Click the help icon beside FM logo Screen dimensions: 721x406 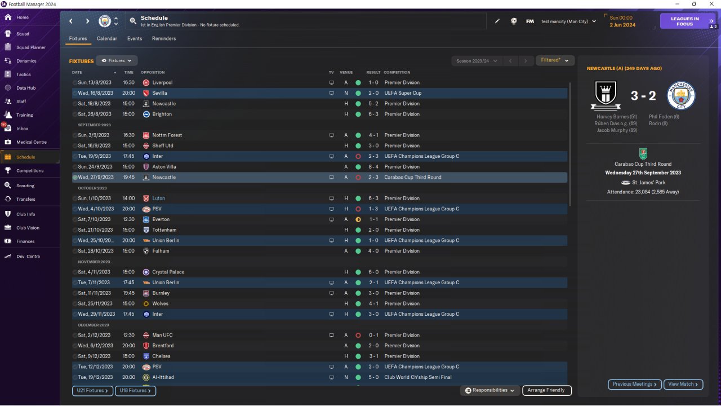[x=514, y=21]
